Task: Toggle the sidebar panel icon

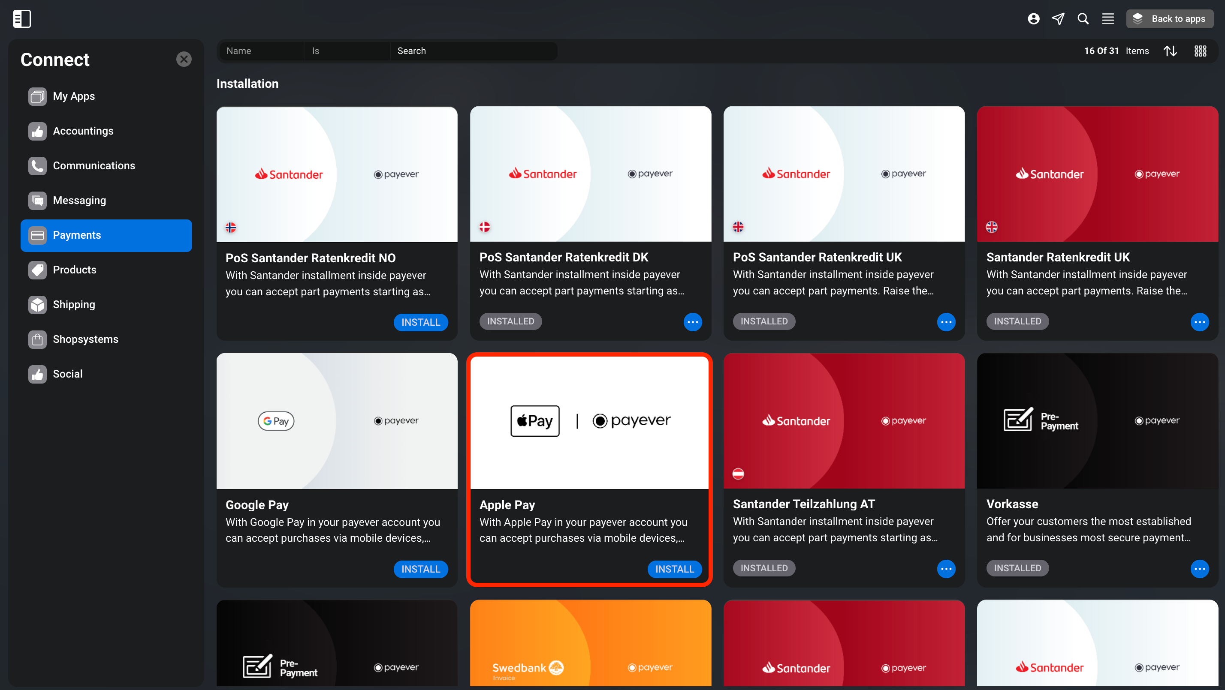Action: click(x=22, y=19)
